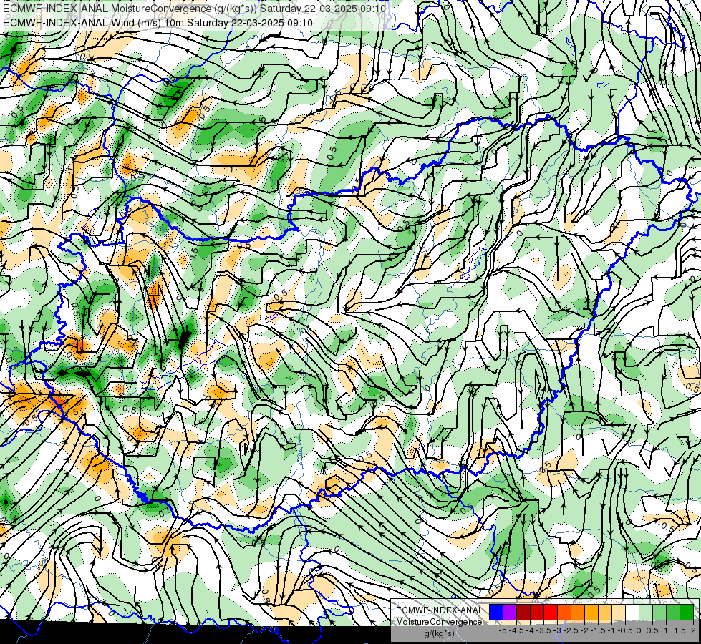Select the purple legend swatch
The image size is (701, 644).
[x=510, y=612]
